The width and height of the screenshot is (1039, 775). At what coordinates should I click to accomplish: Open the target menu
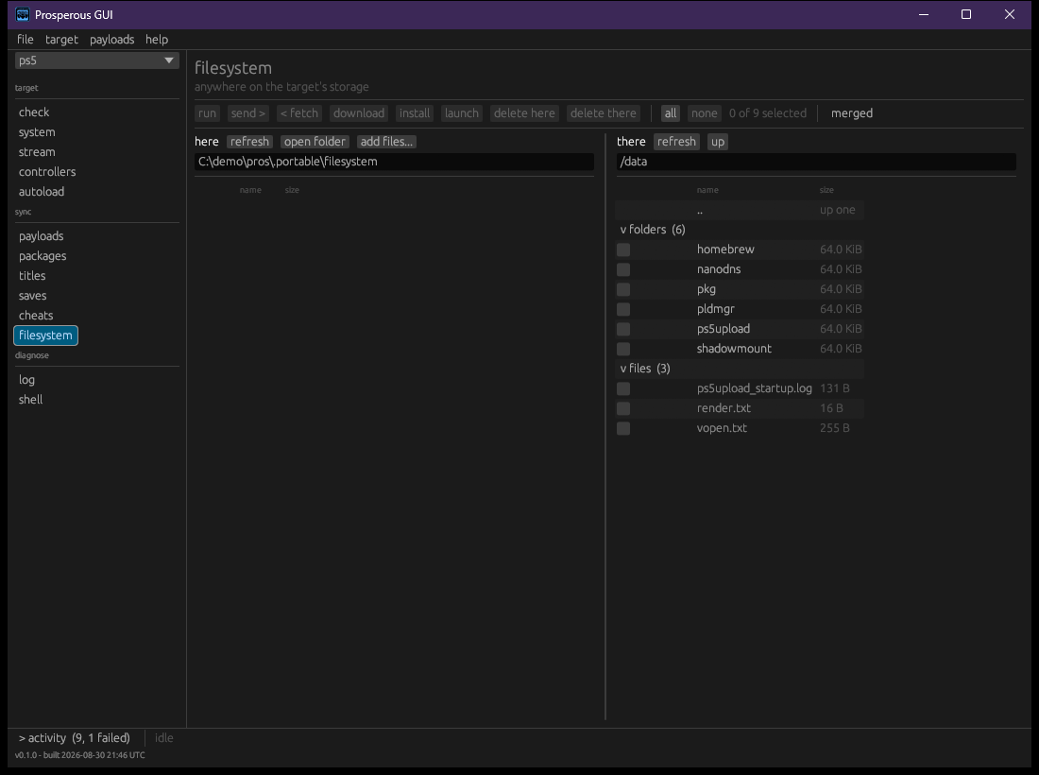pos(61,39)
